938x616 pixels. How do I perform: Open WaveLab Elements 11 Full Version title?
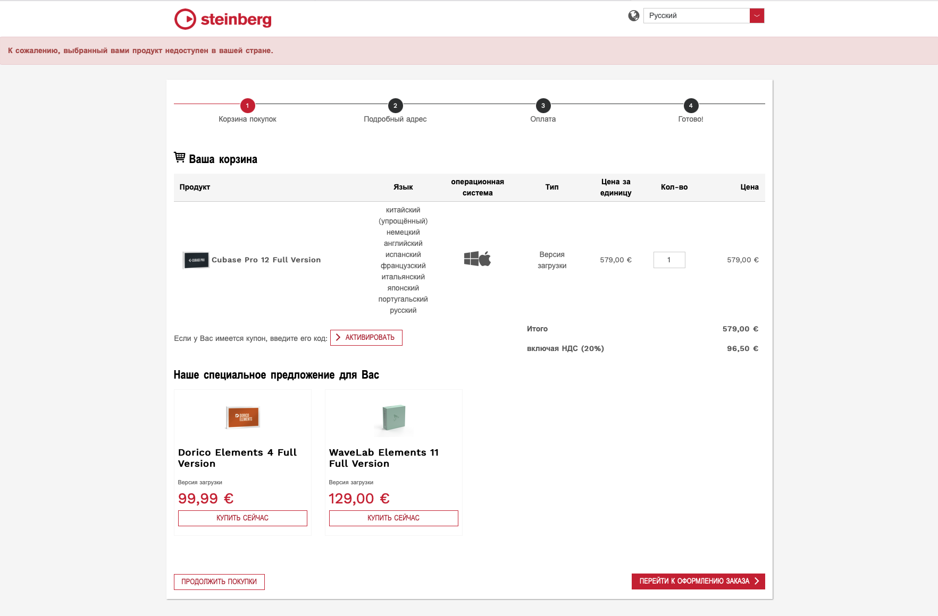[384, 458]
